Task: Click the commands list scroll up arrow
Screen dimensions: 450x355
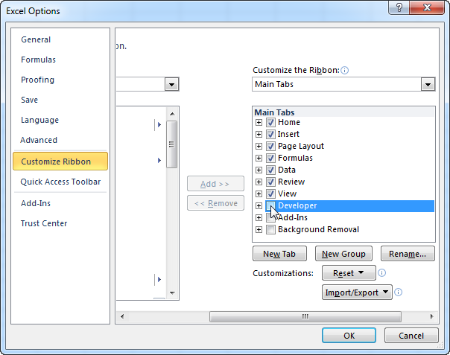Action: point(172,114)
